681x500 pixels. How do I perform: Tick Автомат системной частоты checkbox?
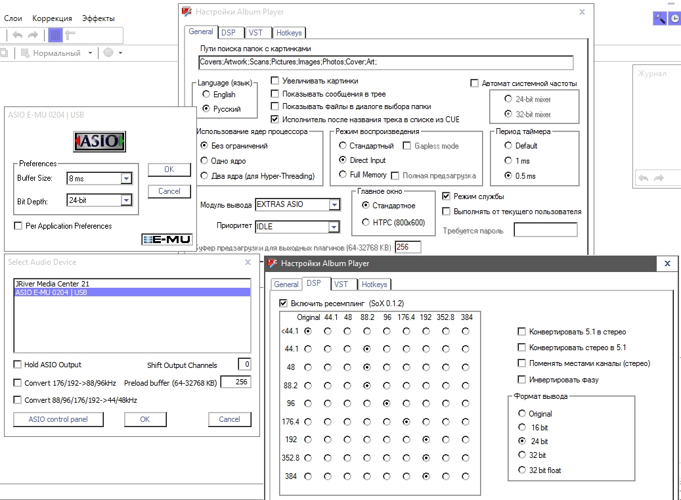point(474,83)
